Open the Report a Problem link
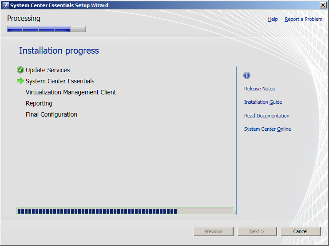Image resolution: width=329 pixels, height=246 pixels. click(x=303, y=19)
